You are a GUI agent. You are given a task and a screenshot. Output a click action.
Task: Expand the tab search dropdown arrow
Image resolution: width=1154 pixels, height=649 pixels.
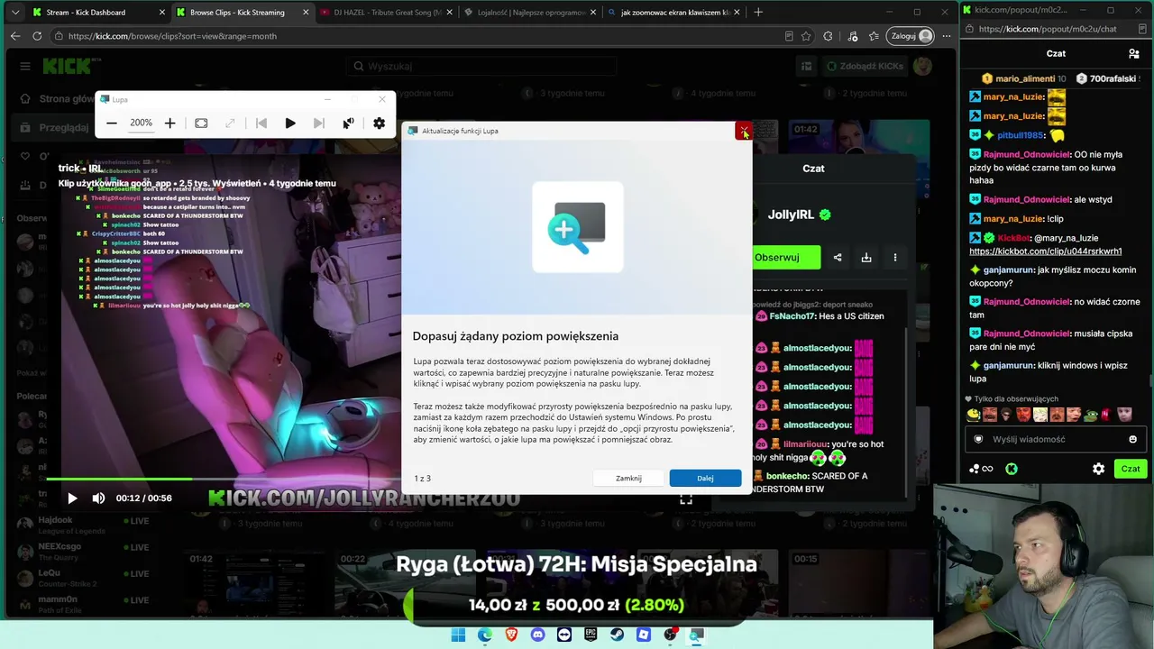(x=14, y=13)
